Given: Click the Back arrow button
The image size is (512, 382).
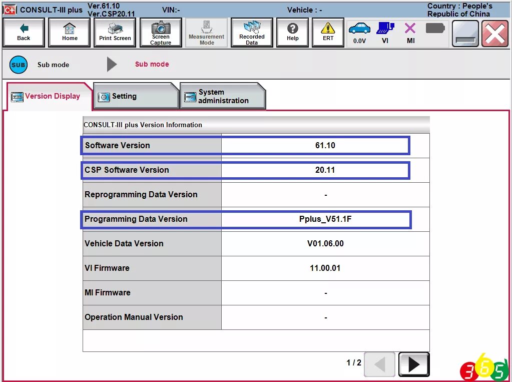Looking at the screenshot, I should pyautogui.click(x=24, y=33).
